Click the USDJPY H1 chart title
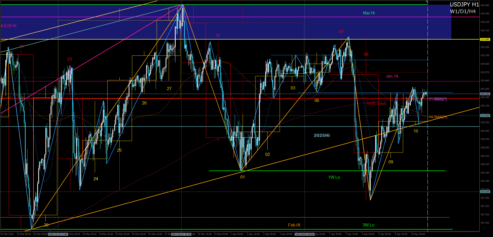The height and width of the screenshot is (237, 493). pyautogui.click(x=464, y=5)
